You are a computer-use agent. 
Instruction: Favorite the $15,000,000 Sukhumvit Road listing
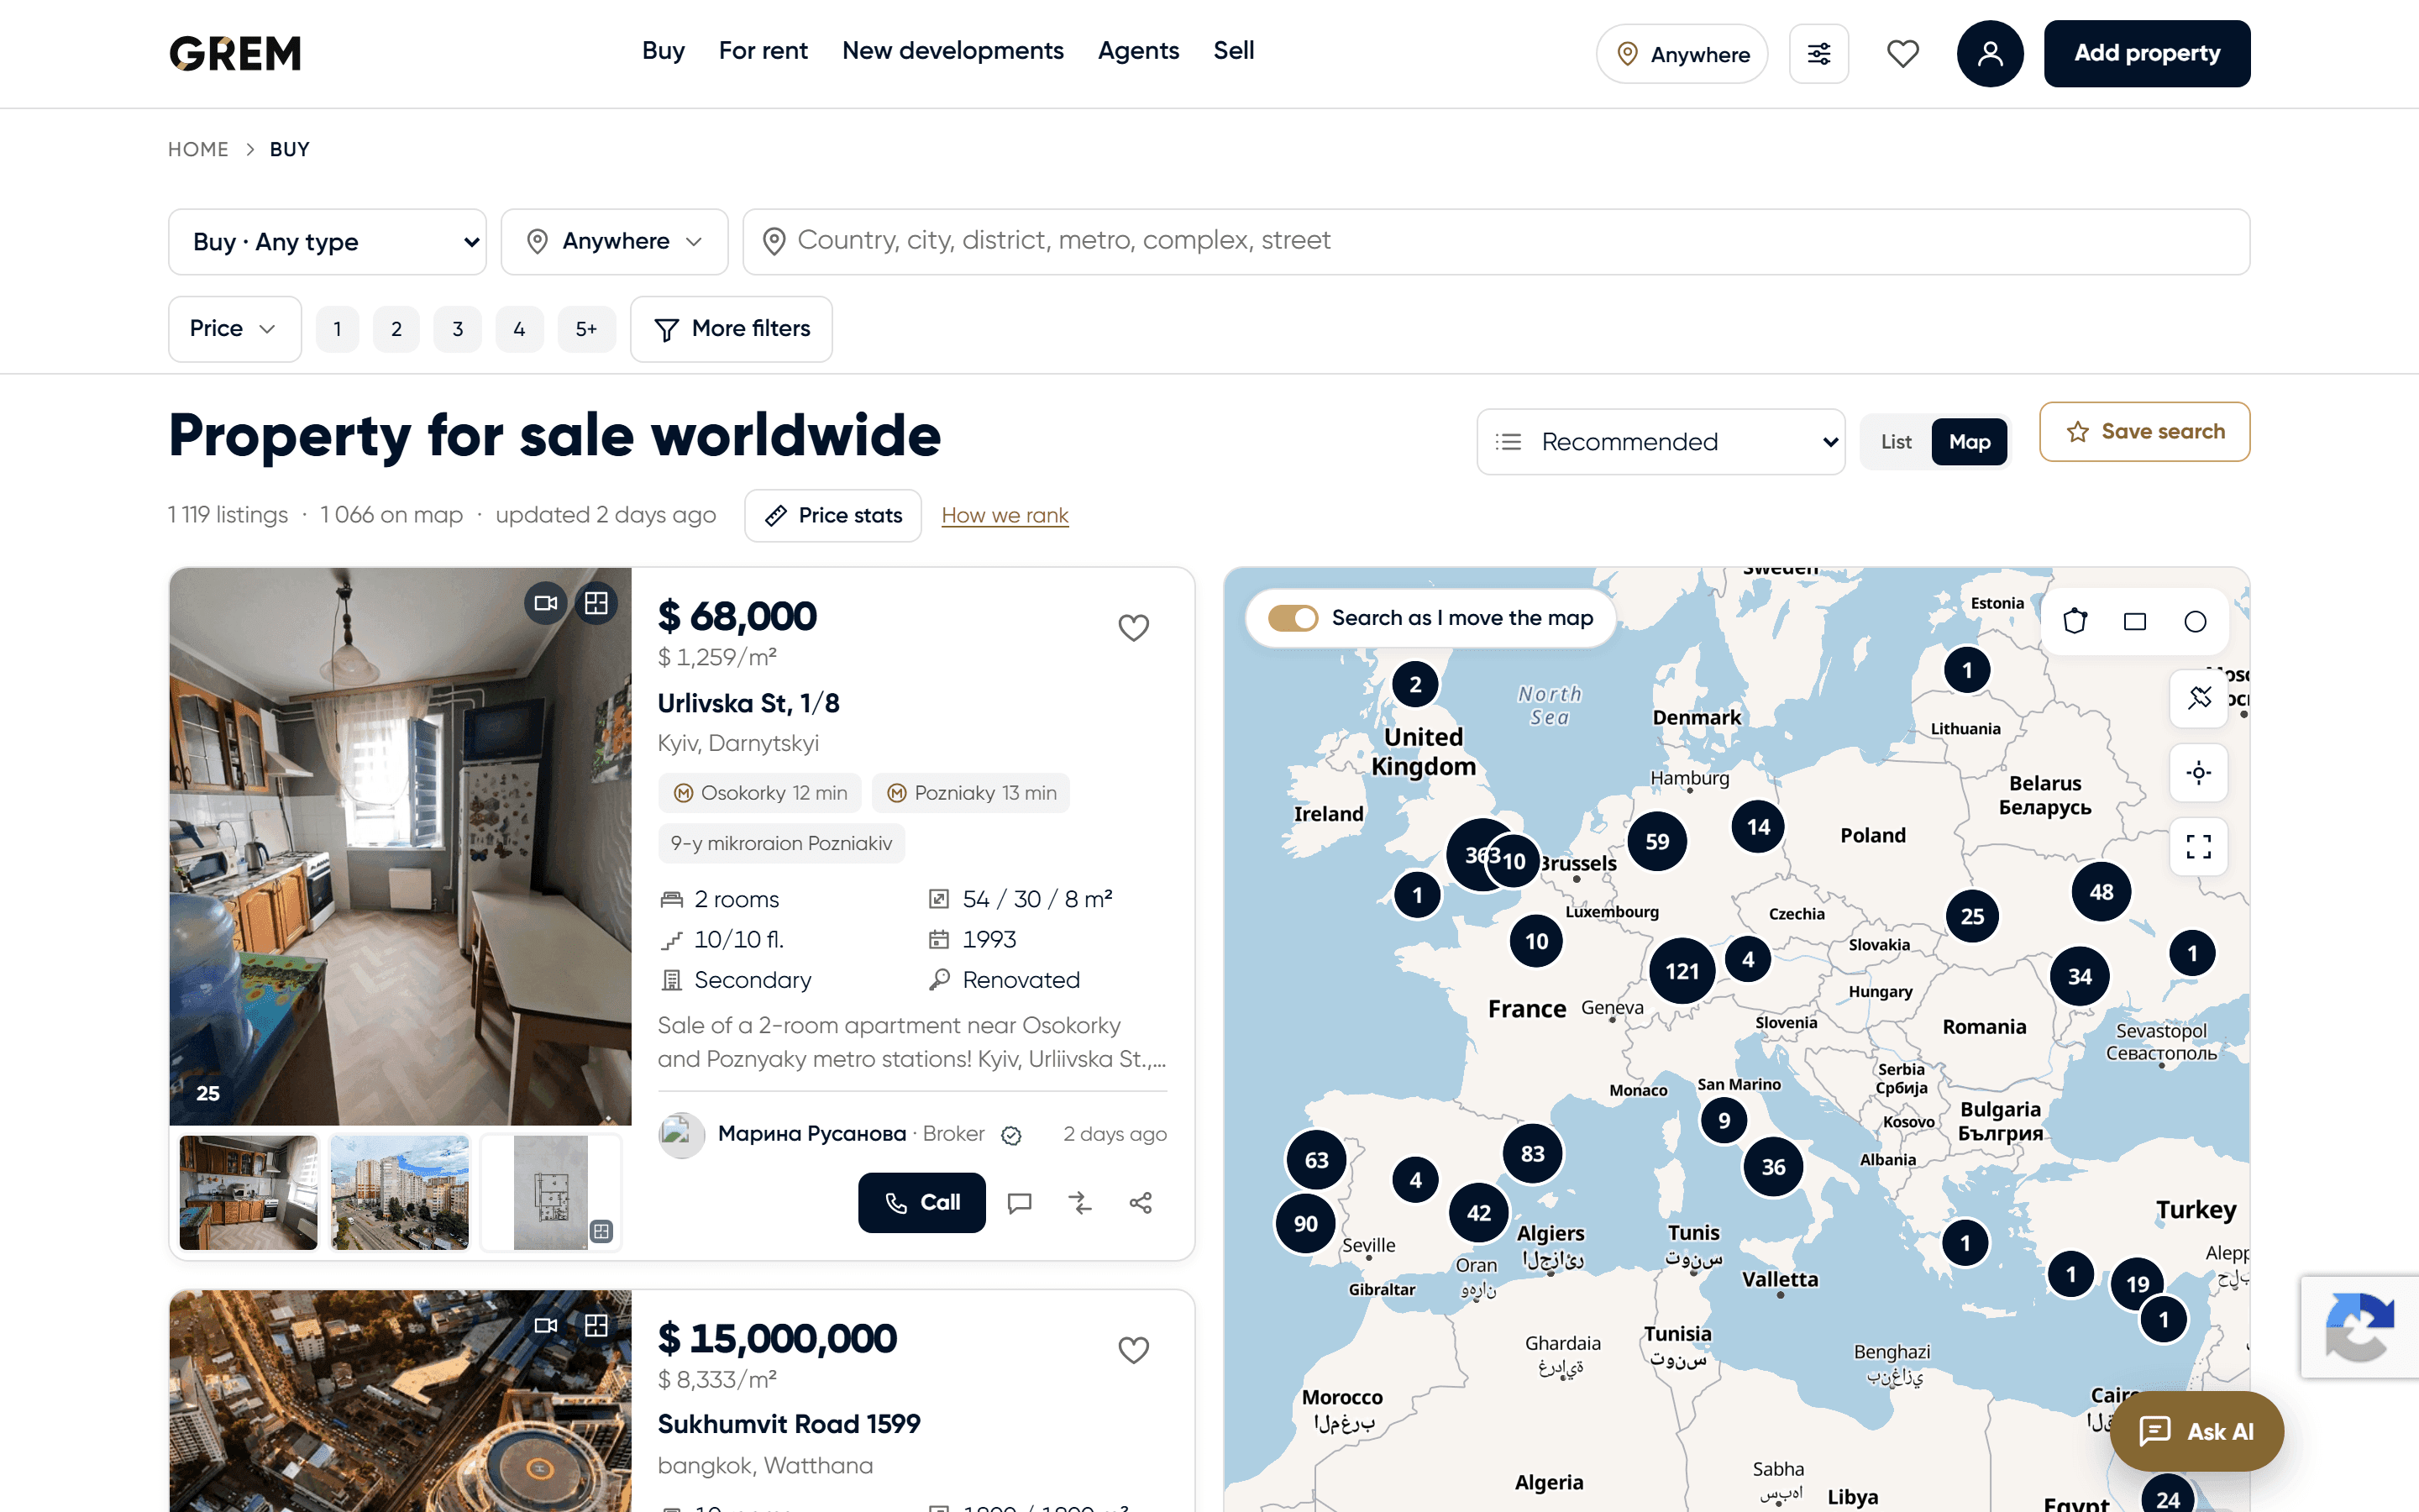[x=1132, y=1350]
